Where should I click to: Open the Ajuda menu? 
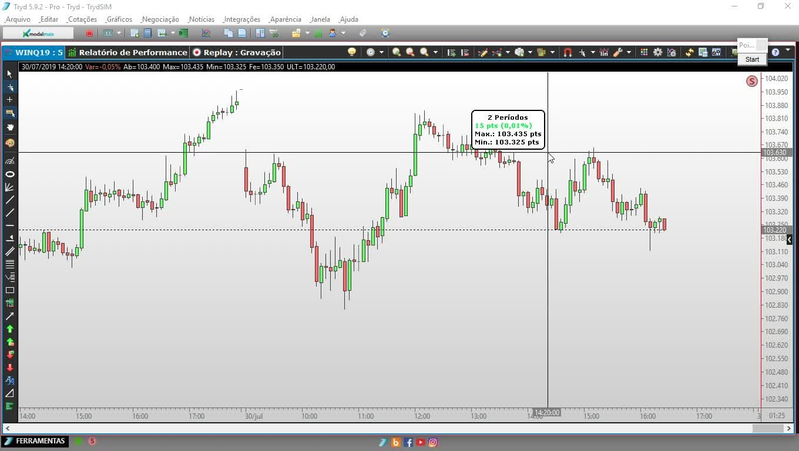(x=348, y=19)
